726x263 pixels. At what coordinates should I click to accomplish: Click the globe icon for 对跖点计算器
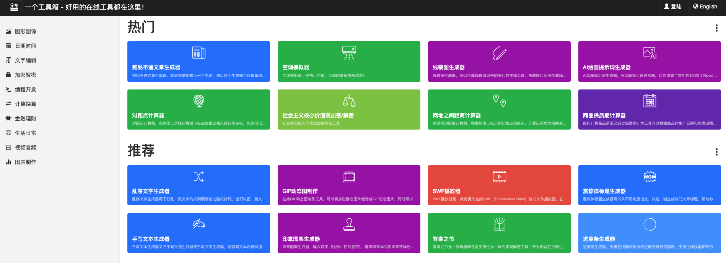click(199, 101)
